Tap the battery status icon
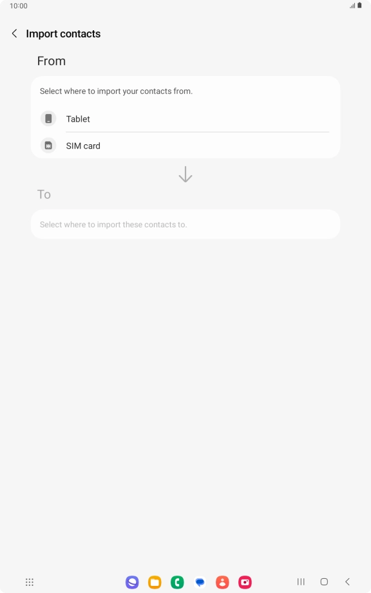 [x=359, y=5]
